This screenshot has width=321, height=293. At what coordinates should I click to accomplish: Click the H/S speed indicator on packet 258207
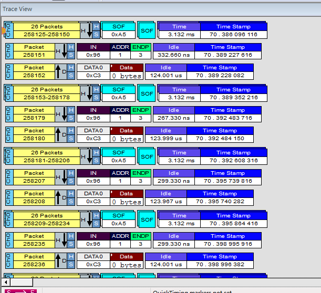[x=71, y=177]
